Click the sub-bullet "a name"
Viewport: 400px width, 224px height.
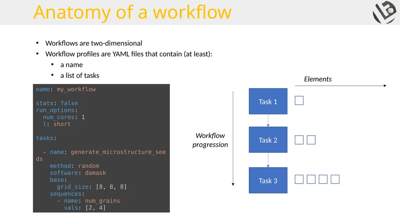tap(71, 65)
